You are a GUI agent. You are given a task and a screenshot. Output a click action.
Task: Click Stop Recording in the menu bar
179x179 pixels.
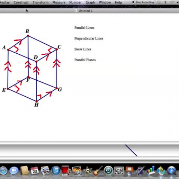point(143,2)
